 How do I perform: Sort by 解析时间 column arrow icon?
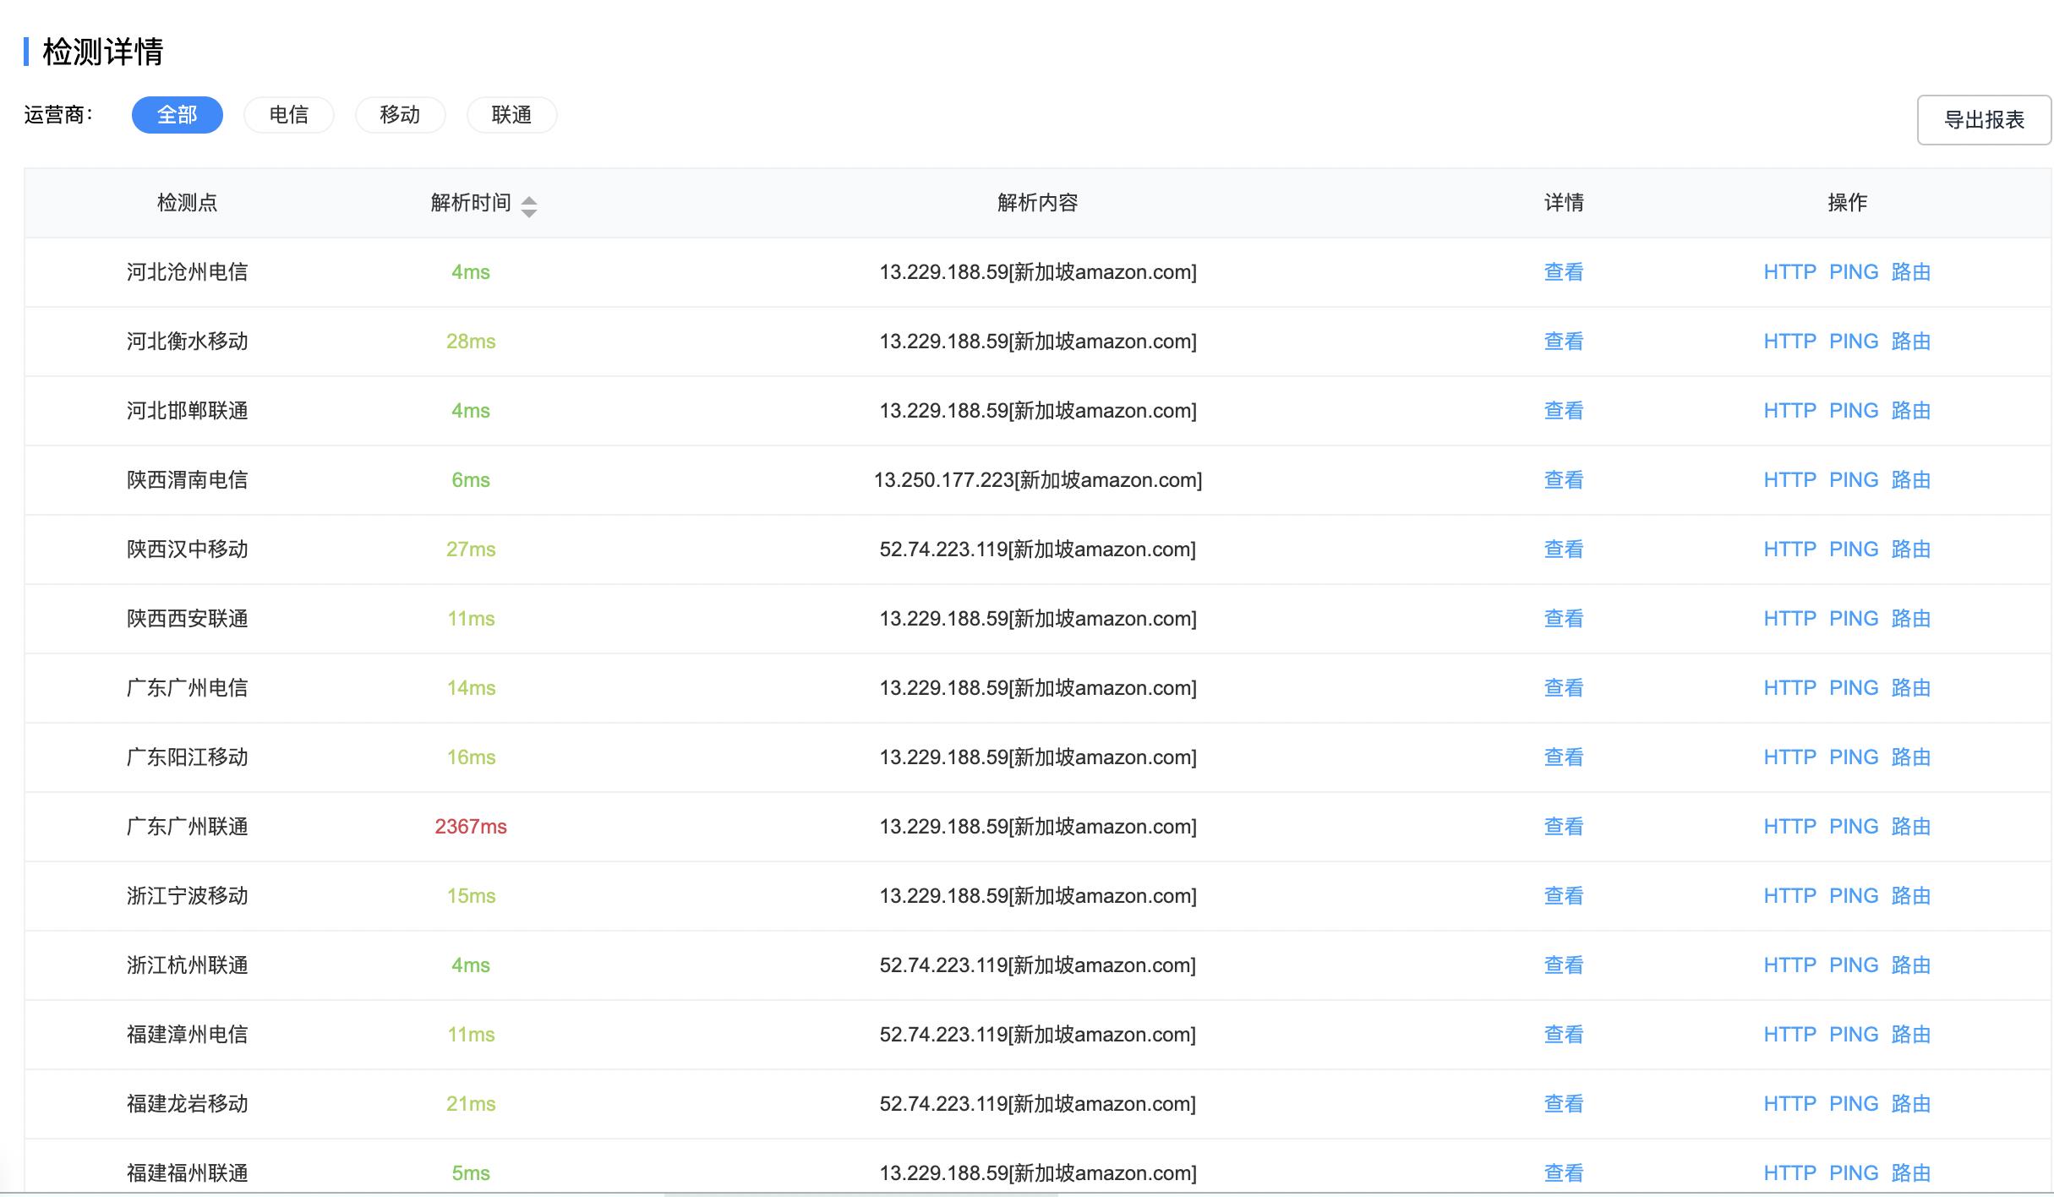[x=529, y=206]
